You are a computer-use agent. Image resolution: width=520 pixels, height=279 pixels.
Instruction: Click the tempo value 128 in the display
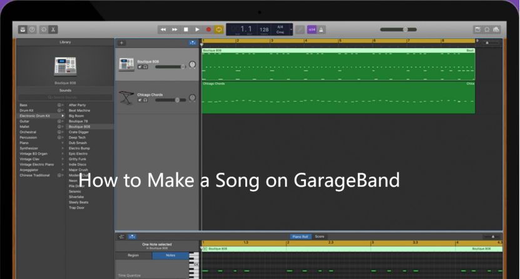(264, 29)
